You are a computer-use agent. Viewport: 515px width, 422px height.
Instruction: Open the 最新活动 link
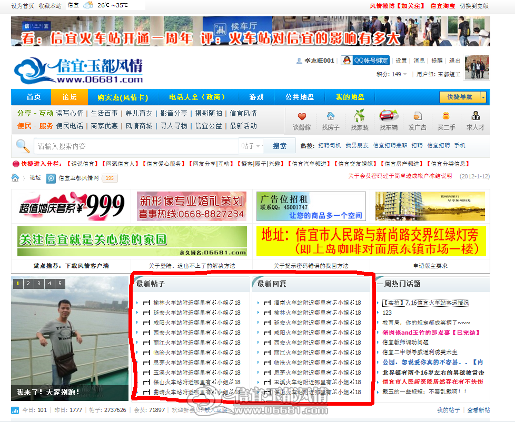[243, 126]
